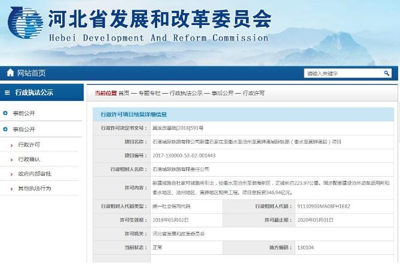400x265 pixels.
Task: Click the red arrow bullet beside 其他执法行为
Action: point(11,189)
